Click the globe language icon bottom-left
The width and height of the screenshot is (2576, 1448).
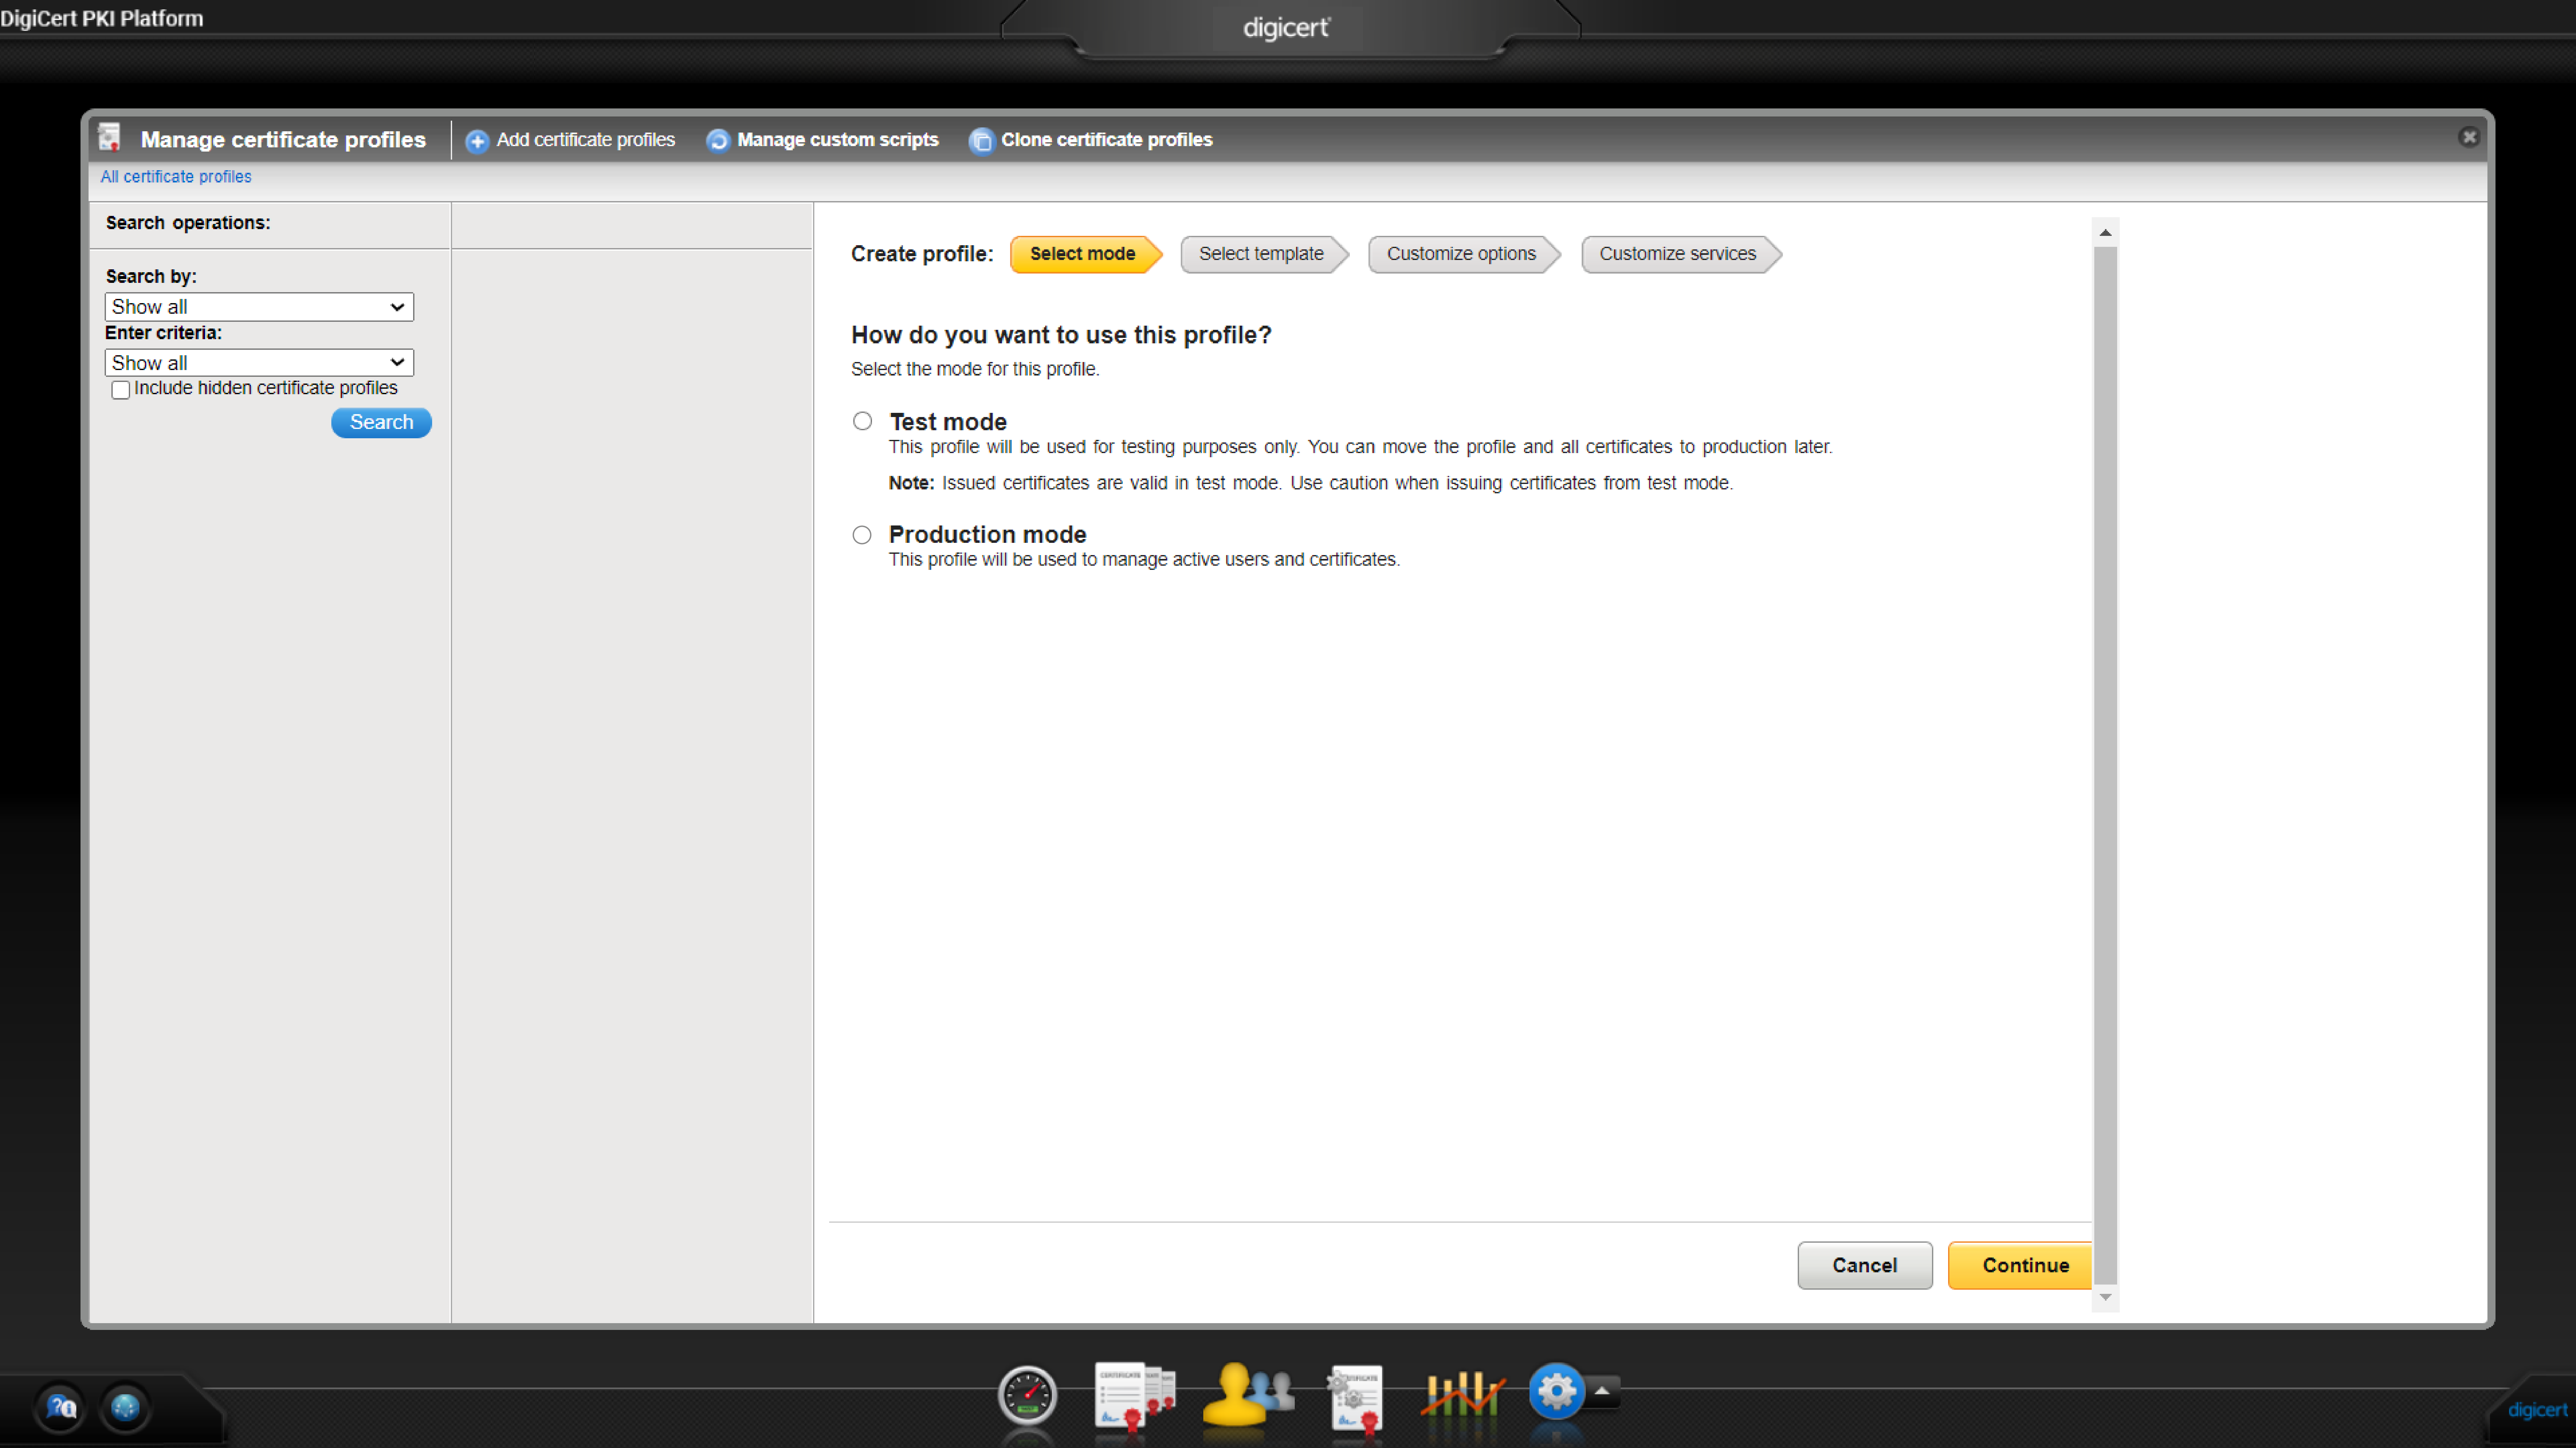(x=125, y=1407)
